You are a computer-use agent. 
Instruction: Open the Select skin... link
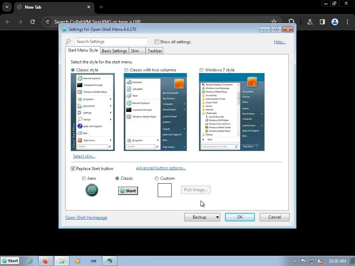[84, 156]
